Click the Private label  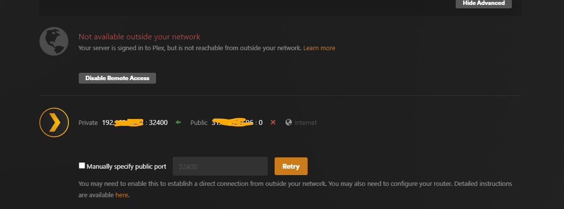point(88,122)
